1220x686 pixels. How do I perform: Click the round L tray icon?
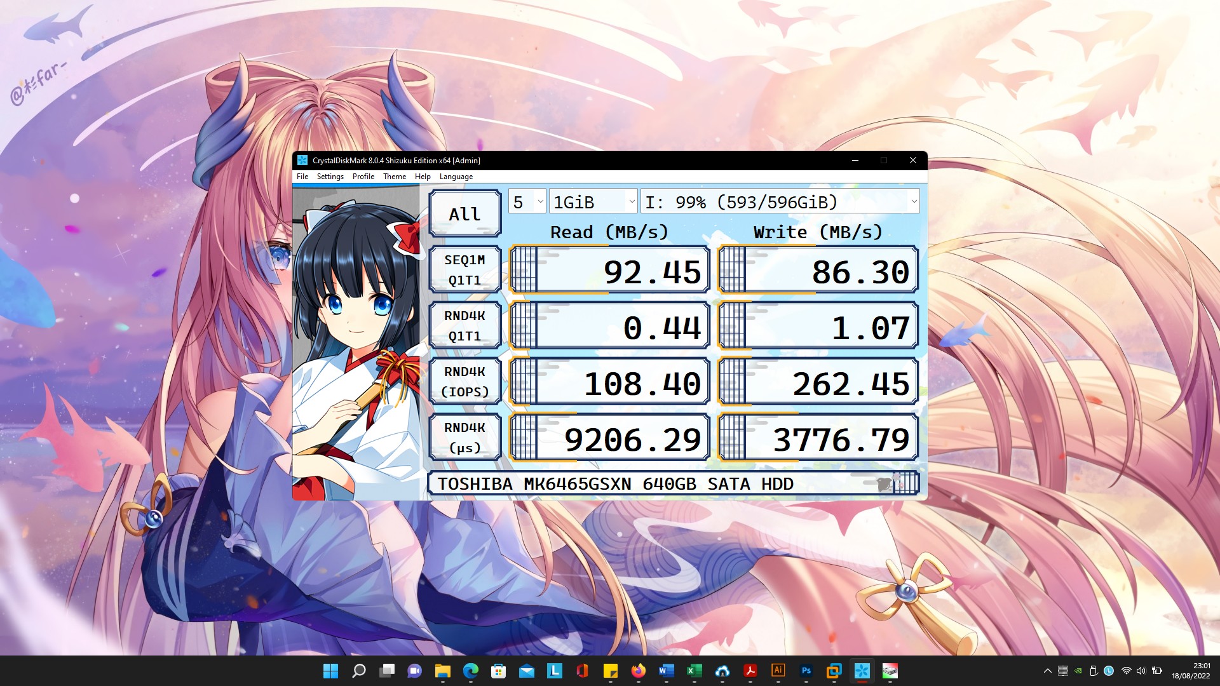[1109, 671]
